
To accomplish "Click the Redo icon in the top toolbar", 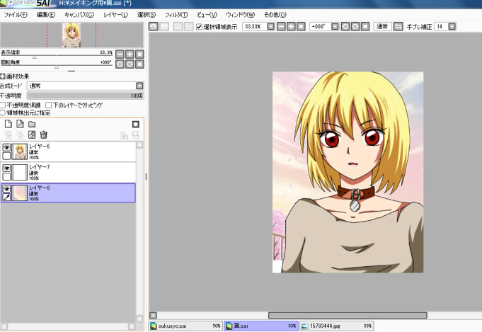I will point(164,26).
